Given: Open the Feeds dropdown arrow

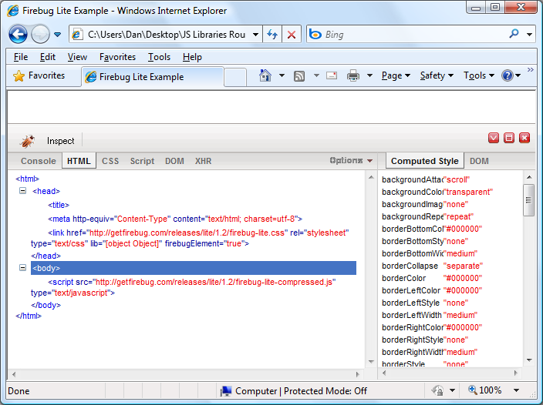Looking at the screenshot, I should (316, 75).
